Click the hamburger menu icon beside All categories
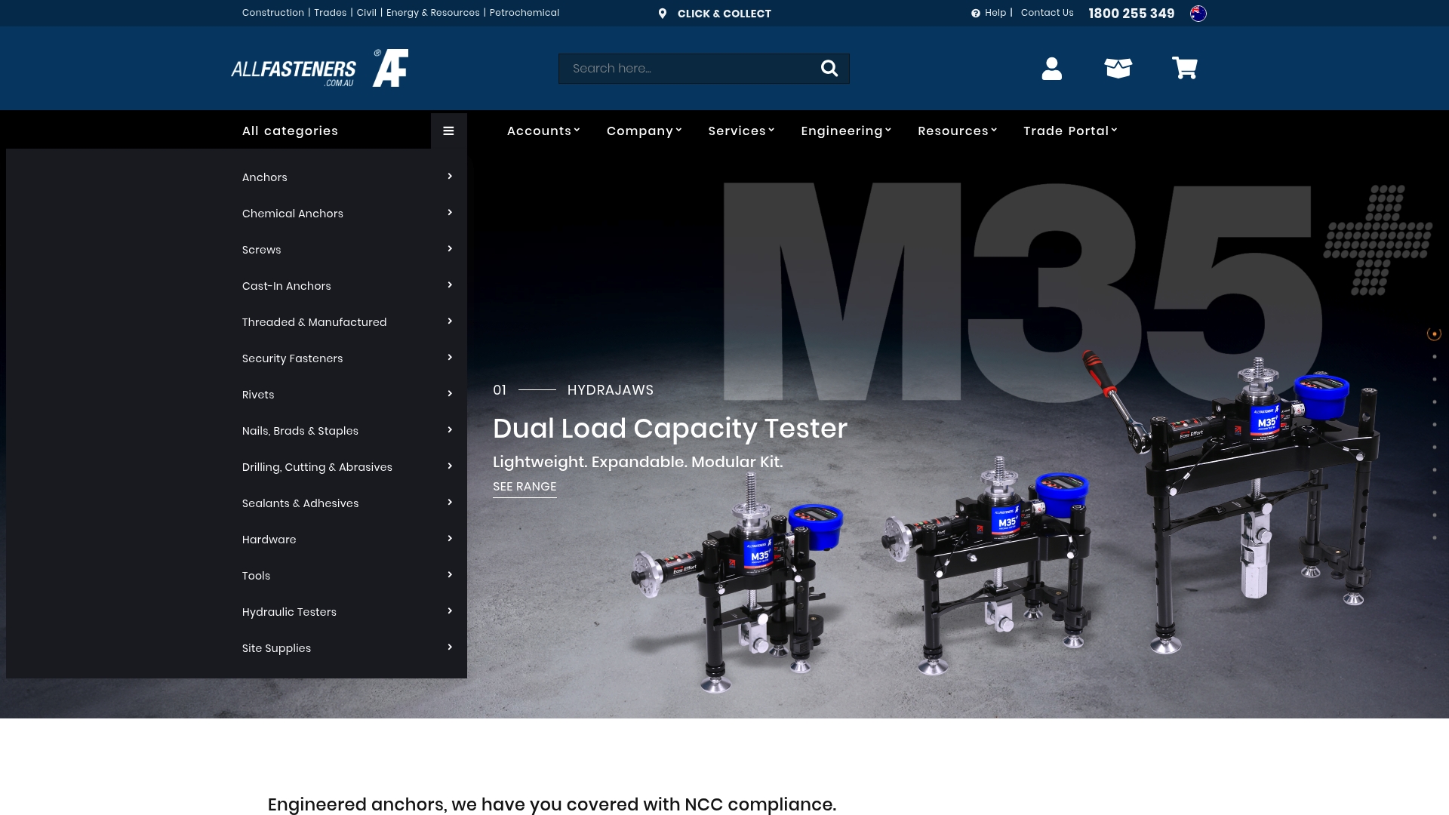This screenshot has width=1449, height=815. (x=448, y=130)
